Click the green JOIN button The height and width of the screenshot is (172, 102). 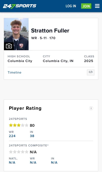tap(86, 6)
